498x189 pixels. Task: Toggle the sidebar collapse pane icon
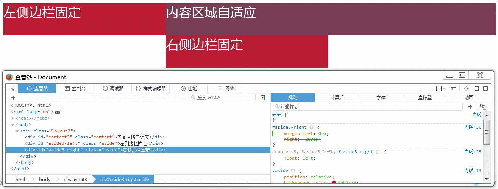(x=263, y=98)
